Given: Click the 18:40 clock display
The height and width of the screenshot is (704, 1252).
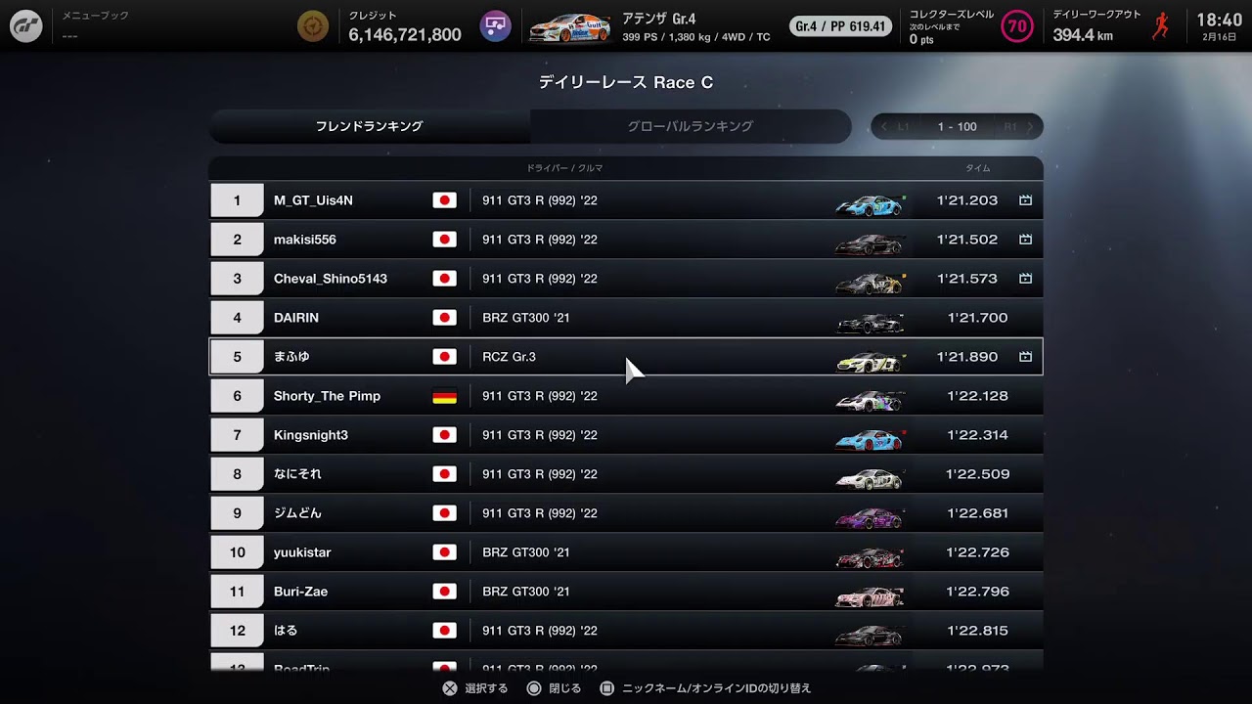Looking at the screenshot, I should [1219, 21].
